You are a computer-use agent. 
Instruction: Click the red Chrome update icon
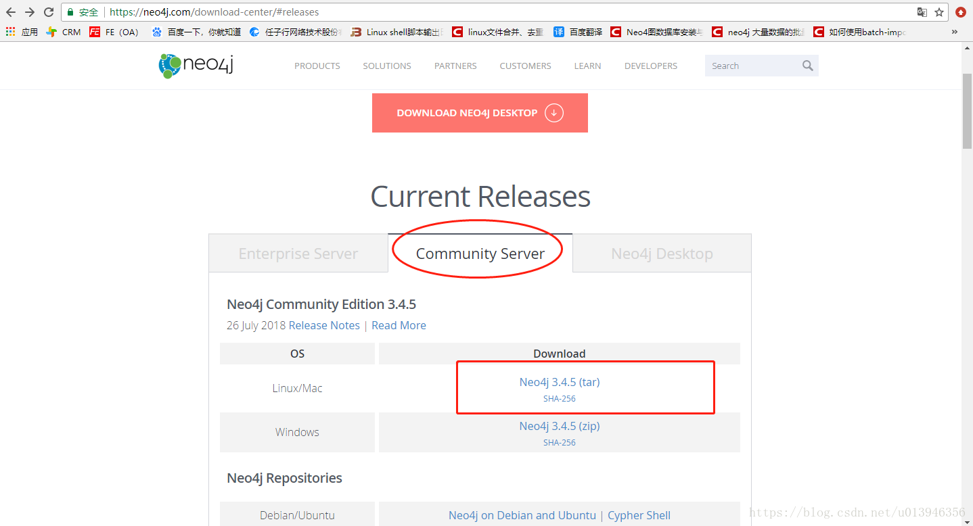click(961, 12)
